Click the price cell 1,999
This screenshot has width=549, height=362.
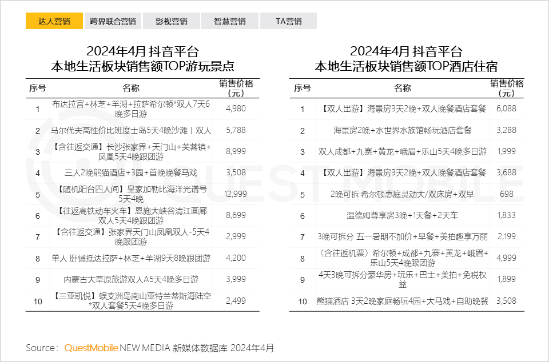click(506, 151)
